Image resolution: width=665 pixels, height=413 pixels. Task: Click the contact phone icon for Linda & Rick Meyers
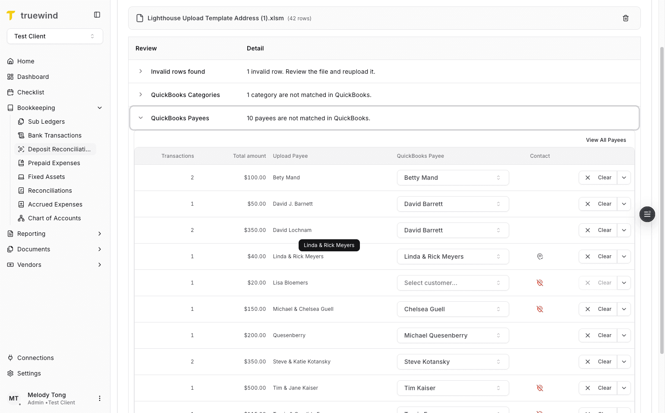[540, 256]
